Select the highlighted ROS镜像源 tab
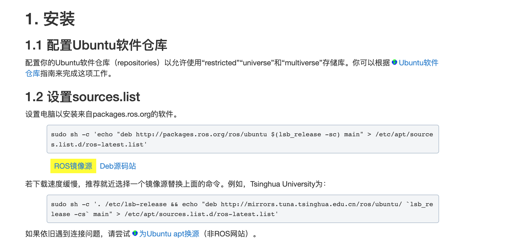The height and width of the screenshot is (242, 505). tap(73, 166)
